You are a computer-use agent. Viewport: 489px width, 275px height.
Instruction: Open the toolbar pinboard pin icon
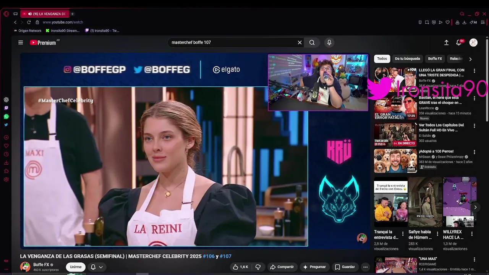coord(420,22)
